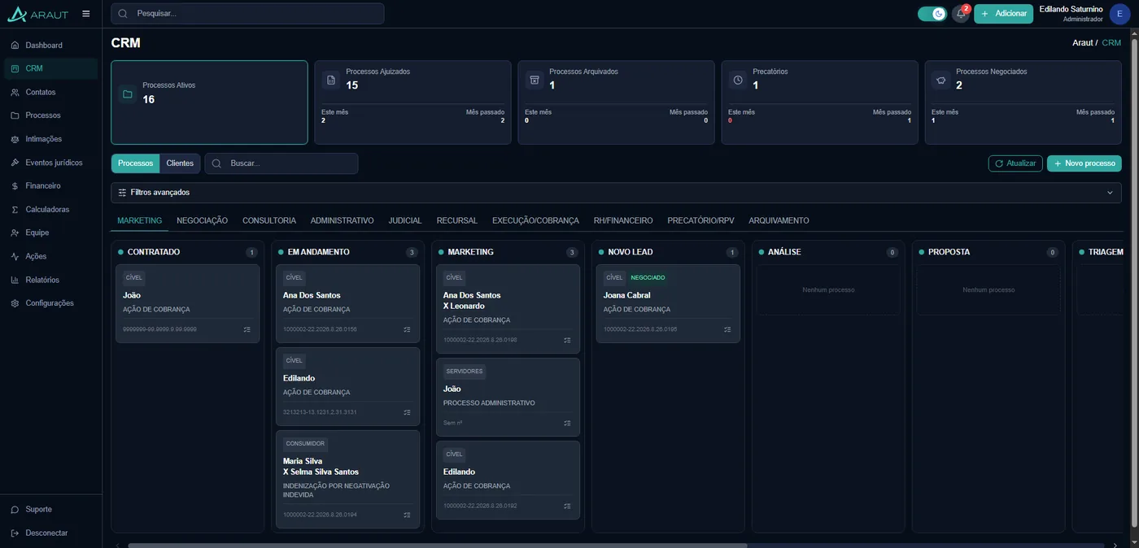Screen dimensions: 1139x548
Task: Open user avatar E
Action: (1120, 14)
